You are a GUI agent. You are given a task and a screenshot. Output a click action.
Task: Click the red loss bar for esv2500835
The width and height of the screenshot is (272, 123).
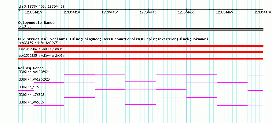pos(141,59)
